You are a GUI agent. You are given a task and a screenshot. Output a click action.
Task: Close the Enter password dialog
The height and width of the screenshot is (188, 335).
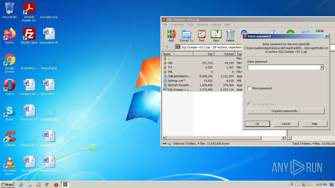[326, 36]
